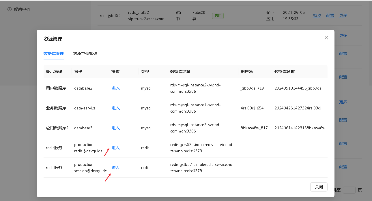Click username 8bkswa8w_817
The height and width of the screenshot is (201, 372).
coord(254,128)
